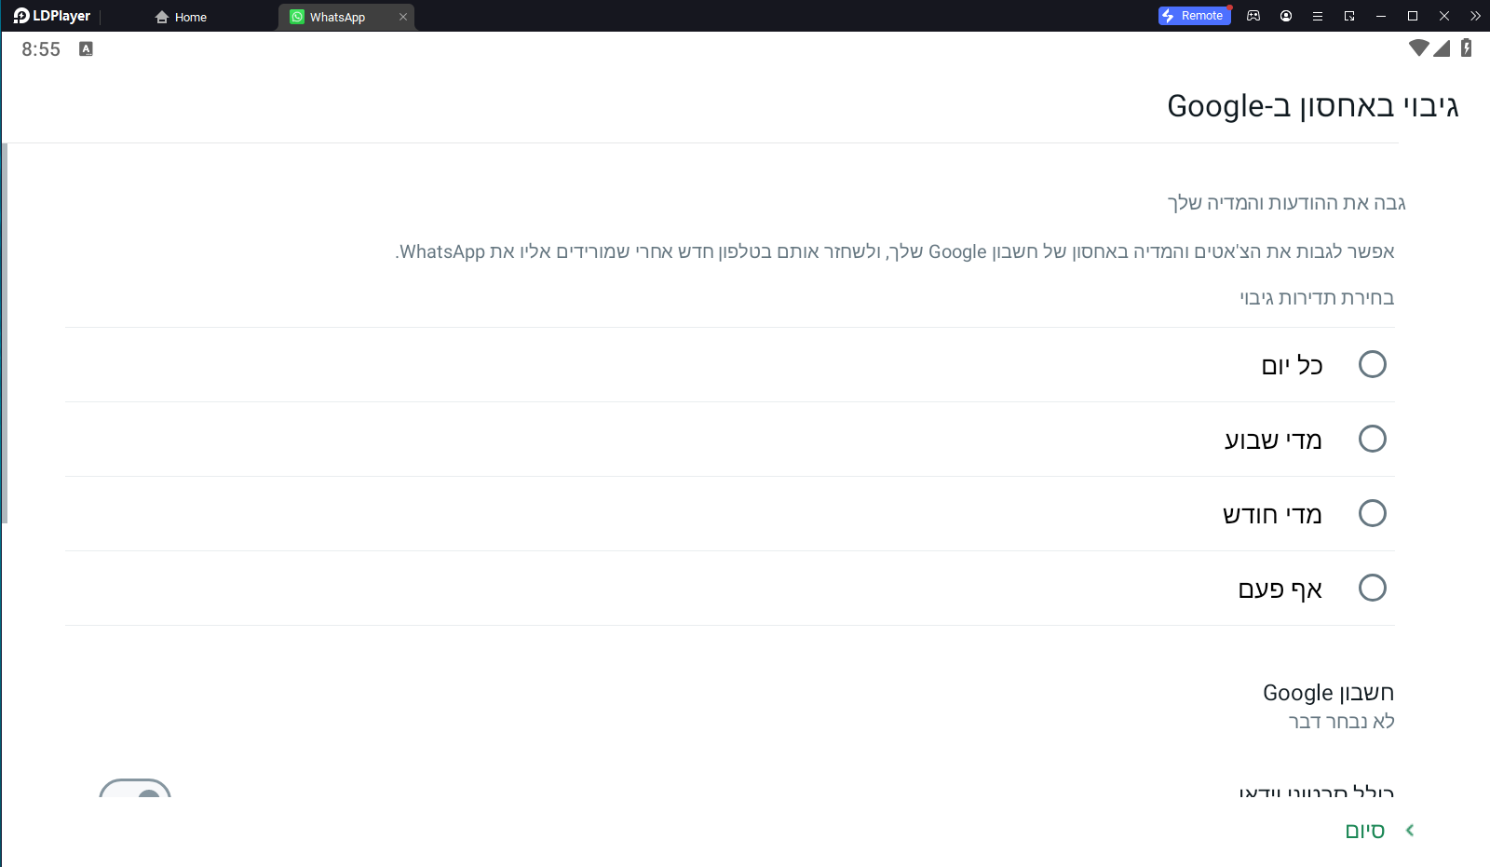The width and height of the screenshot is (1490, 867).
Task: Click the Remote button in LDPlayer title bar
Action: [1194, 16]
